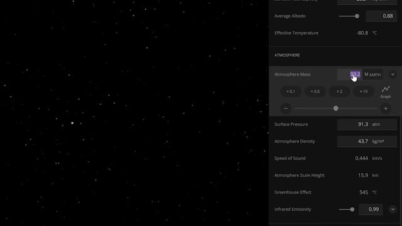Click the Surface Pressure label
402x226 pixels.
coord(291,124)
